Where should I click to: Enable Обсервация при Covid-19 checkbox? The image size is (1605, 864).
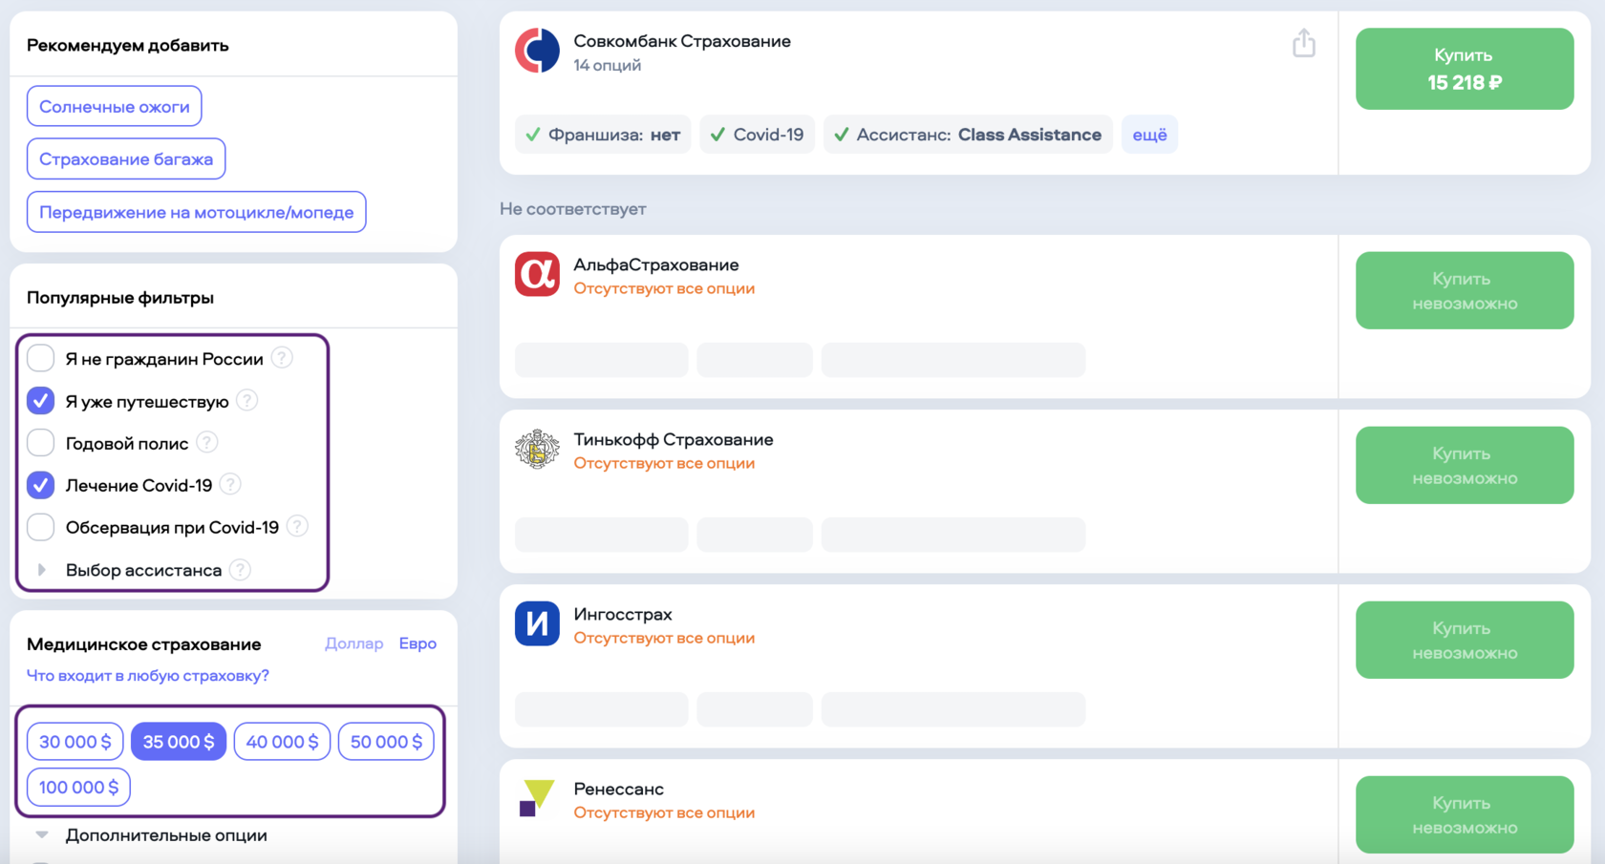pyautogui.click(x=40, y=526)
